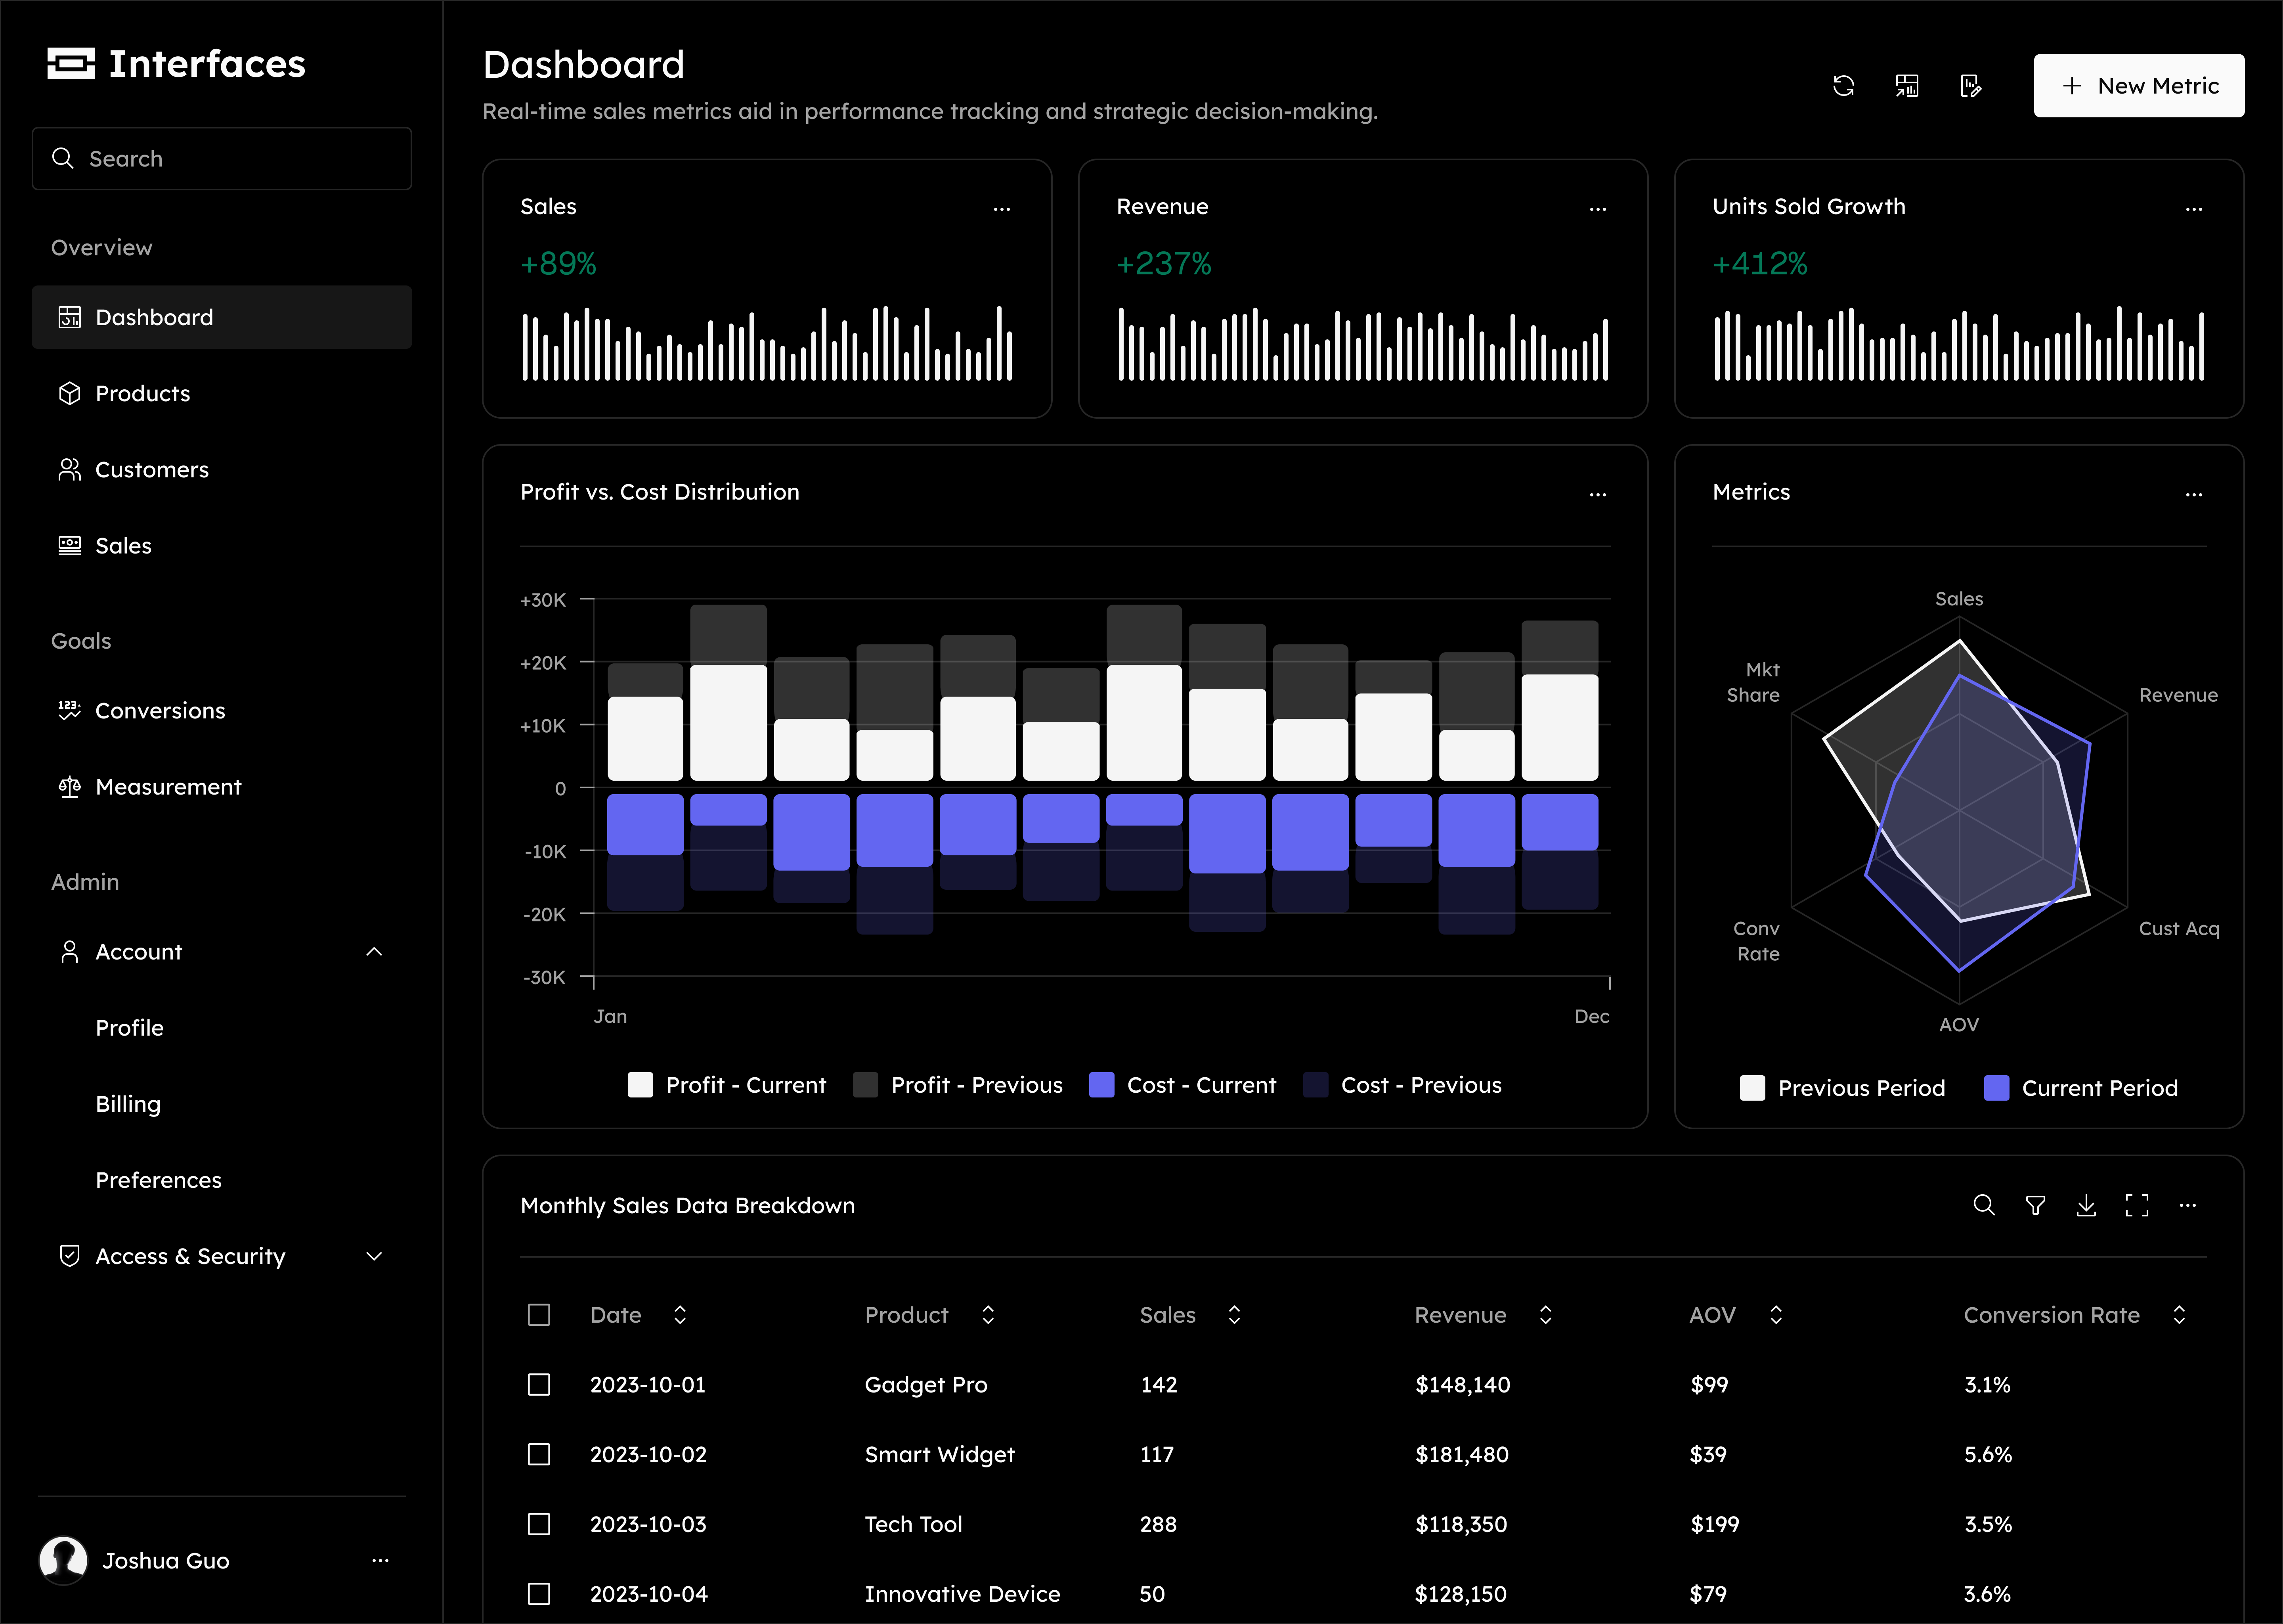Screen dimensions: 2283x1624
Task: Toggle Cost - Current legend swatch
Action: click(1101, 1085)
